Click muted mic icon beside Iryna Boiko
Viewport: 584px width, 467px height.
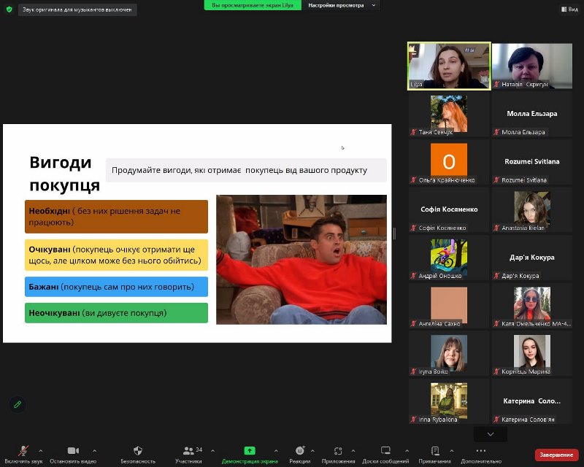[x=413, y=371]
